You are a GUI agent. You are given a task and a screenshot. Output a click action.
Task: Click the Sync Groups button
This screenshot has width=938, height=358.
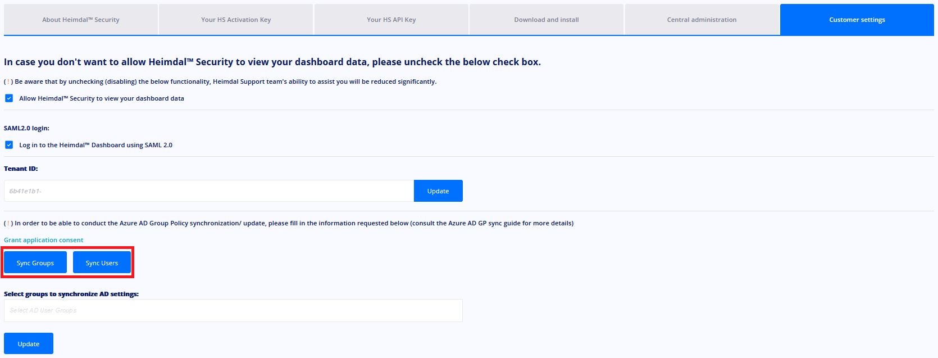coord(35,262)
